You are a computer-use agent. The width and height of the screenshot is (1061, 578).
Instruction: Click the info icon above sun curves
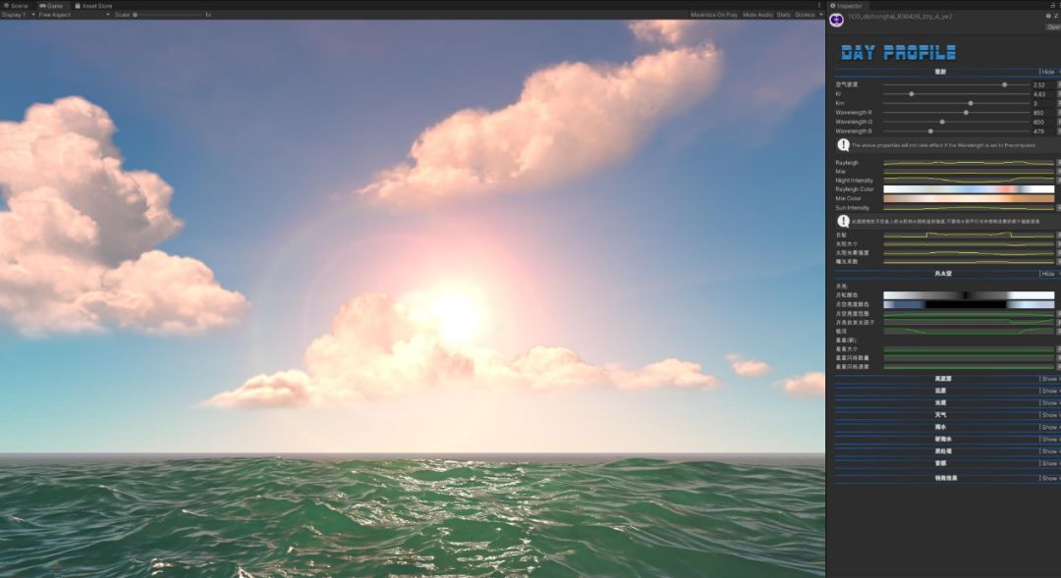(x=843, y=222)
